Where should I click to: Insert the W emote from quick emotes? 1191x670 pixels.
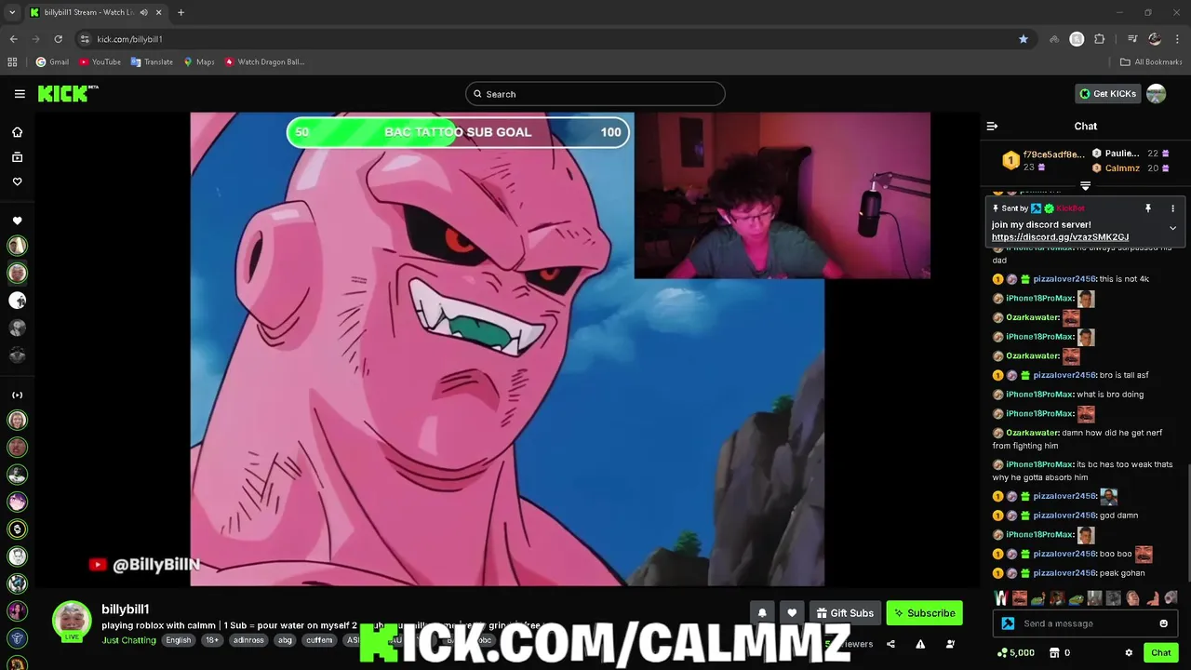click(1001, 598)
